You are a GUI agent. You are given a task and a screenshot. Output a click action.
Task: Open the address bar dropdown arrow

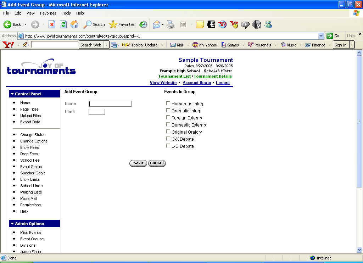click(x=321, y=36)
